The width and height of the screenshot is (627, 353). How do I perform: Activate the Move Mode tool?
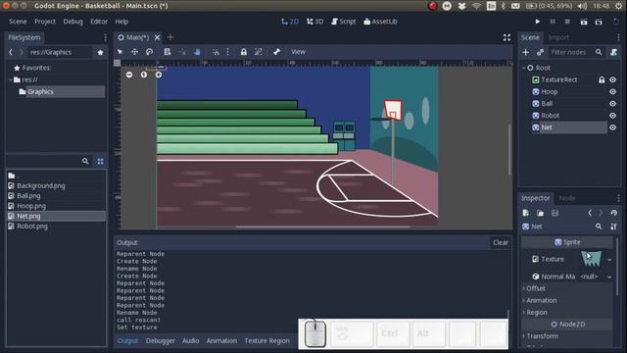click(134, 52)
